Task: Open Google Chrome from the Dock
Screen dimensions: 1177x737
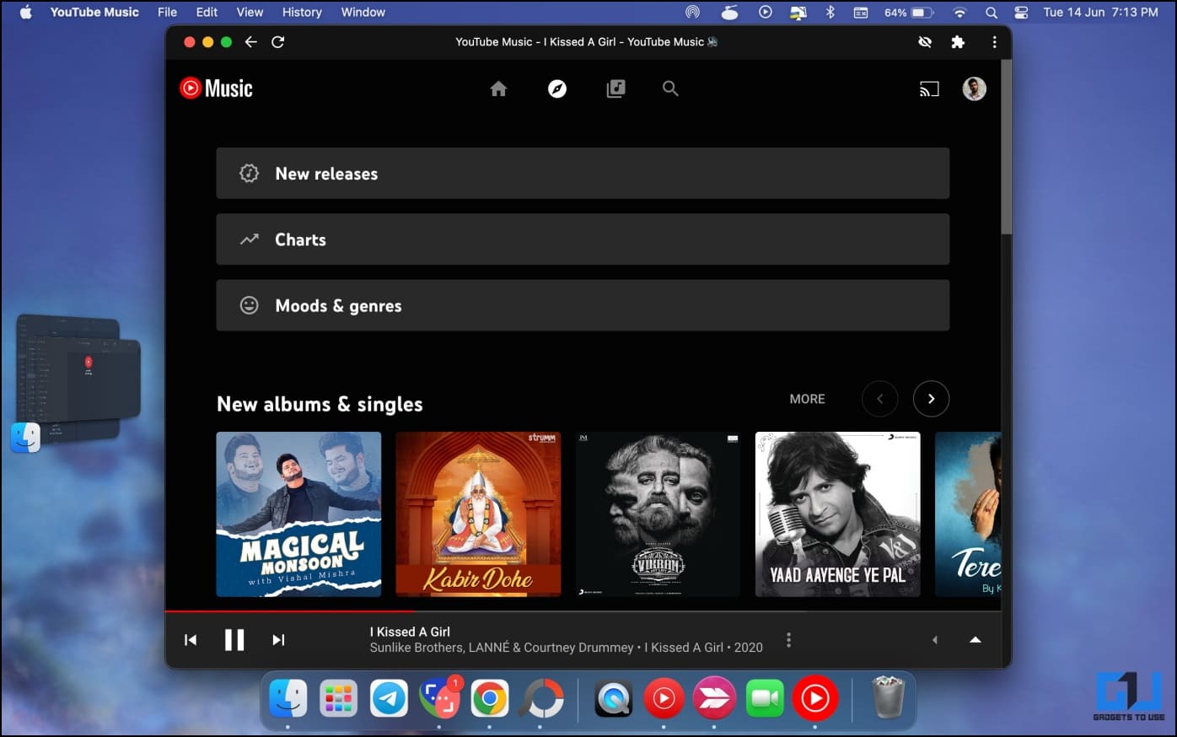Action: (489, 698)
